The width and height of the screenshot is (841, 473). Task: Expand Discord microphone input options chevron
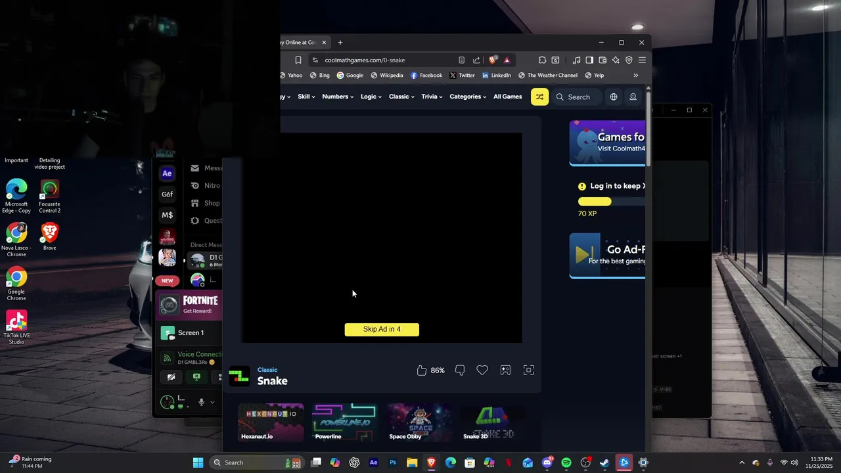[212, 402]
